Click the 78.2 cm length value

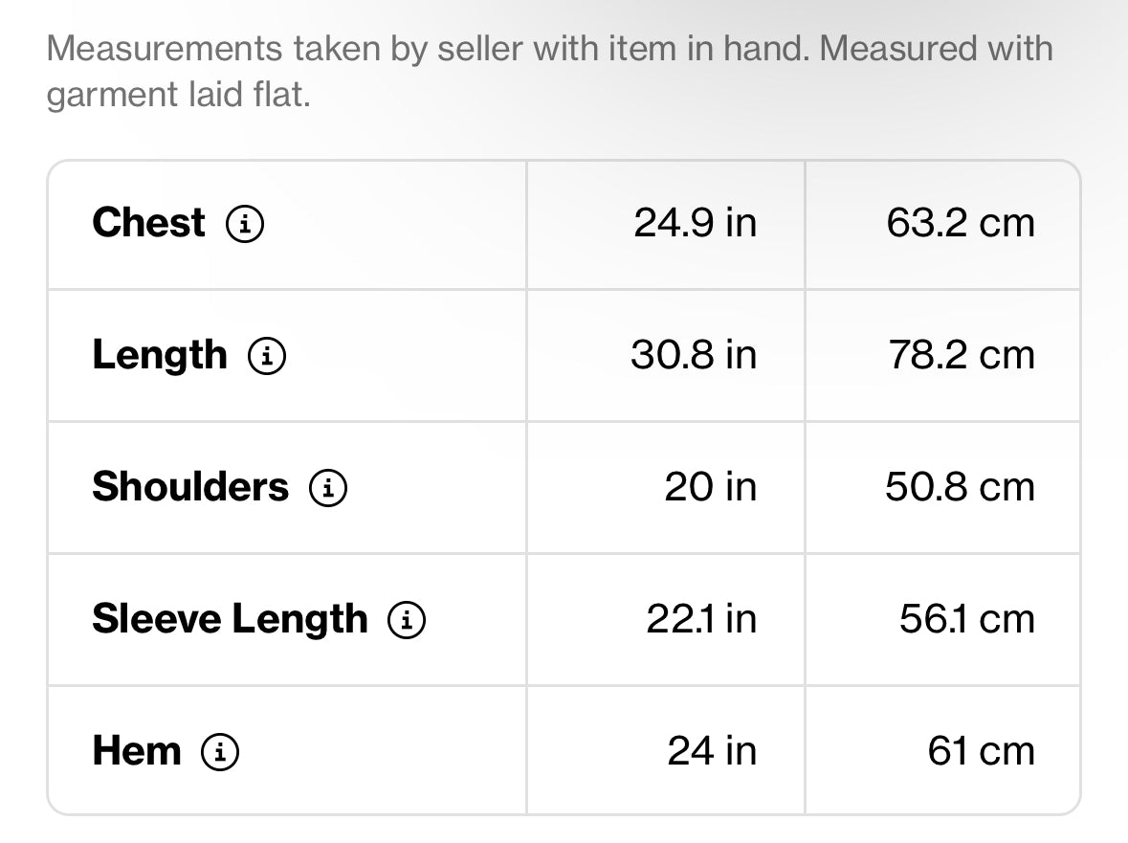coord(962,355)
